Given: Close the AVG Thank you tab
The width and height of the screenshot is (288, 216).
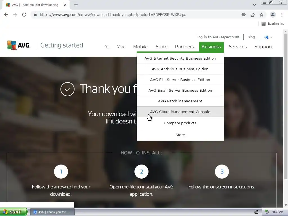Looking at the screenshot, I should tap(65, 5).
